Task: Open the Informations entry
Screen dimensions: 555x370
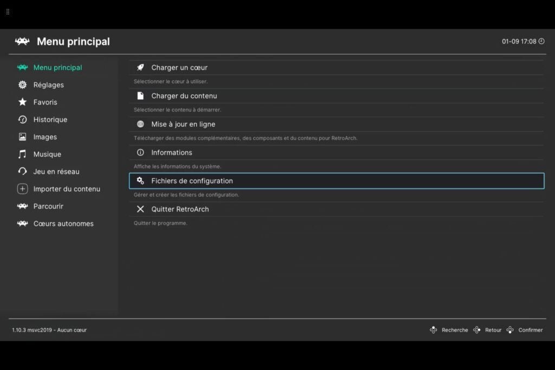Action: pyautogui.click(x=336, y=152)
